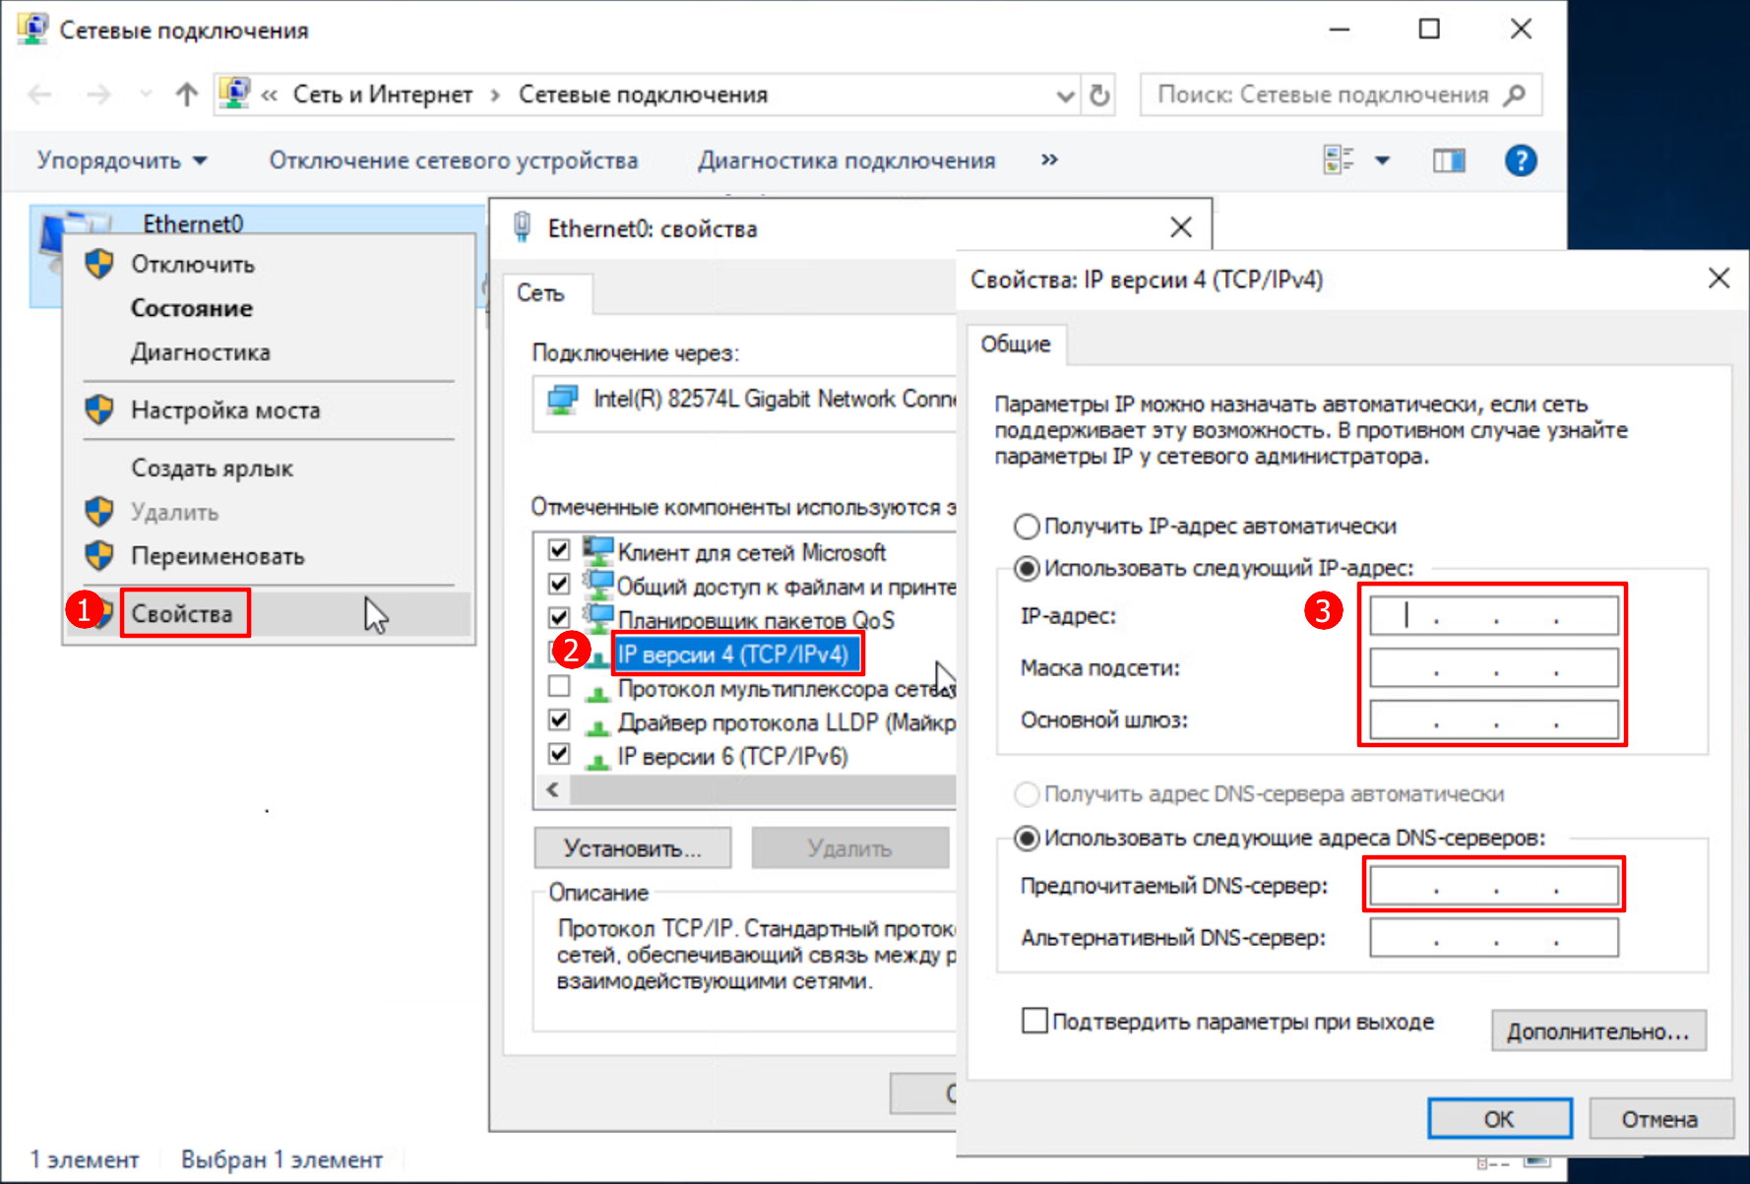Open Help with the question mark icon

1521,160
